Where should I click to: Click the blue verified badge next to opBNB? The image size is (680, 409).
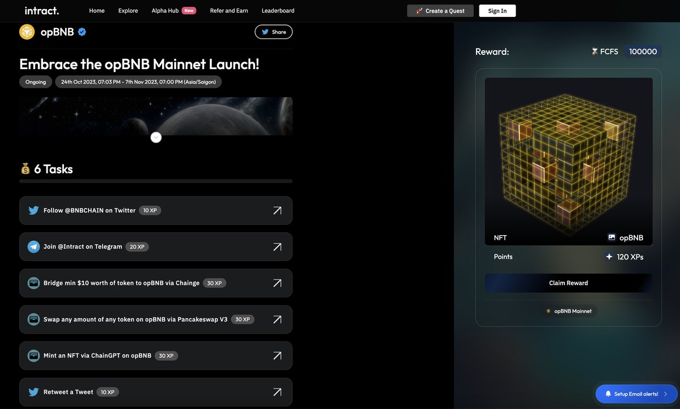82,32
